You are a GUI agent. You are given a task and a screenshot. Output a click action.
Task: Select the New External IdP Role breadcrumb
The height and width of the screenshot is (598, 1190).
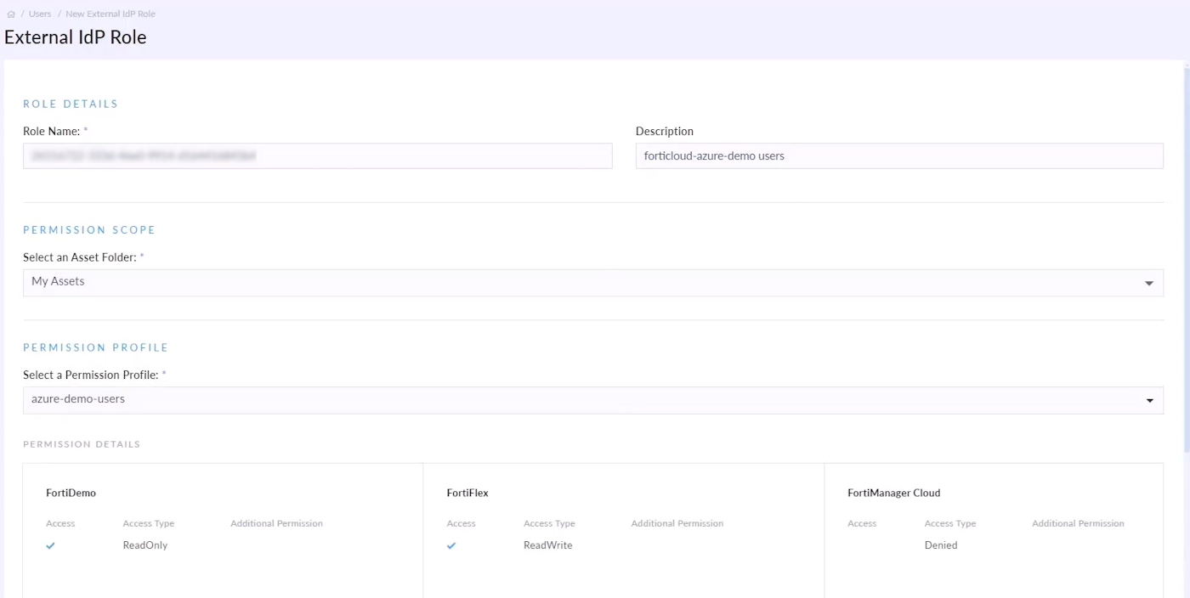pyautogui.click(x=110, y=14)
